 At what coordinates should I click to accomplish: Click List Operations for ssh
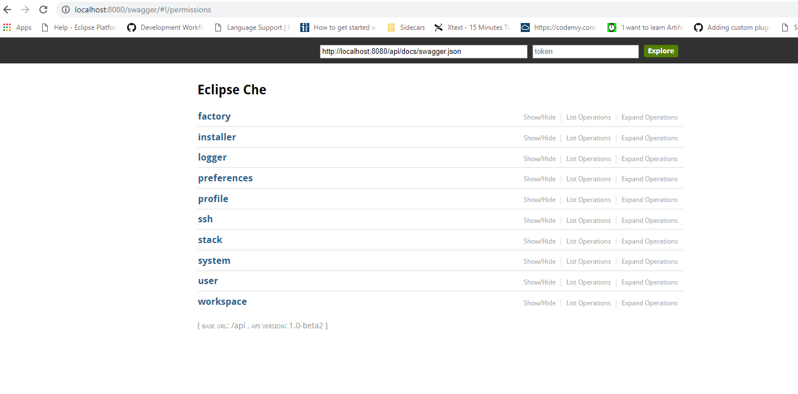click(588, 221)
